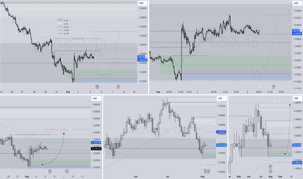
Task: Click the 1.34500 price level on the 1h chart axis
Action: click(x=143, y=27)
